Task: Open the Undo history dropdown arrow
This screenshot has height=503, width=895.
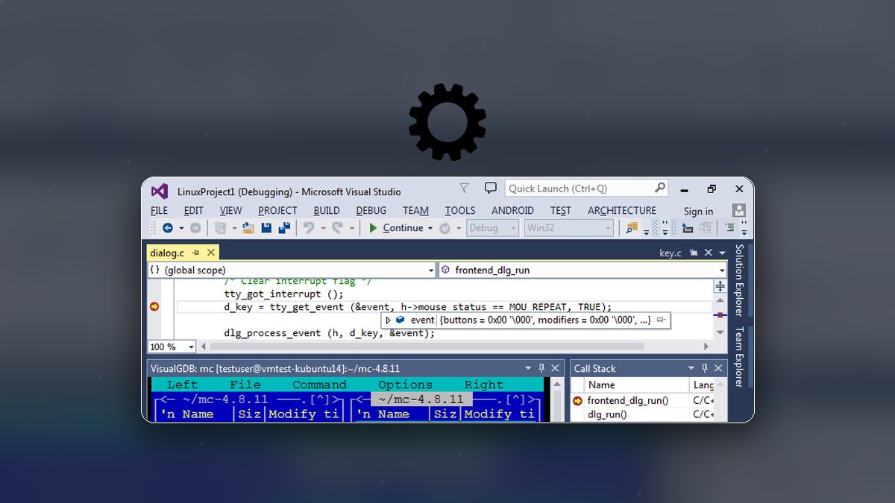Action: coord(323,229)
